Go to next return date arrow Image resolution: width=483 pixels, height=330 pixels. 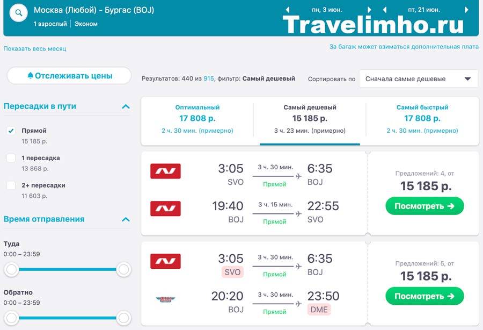466,10
